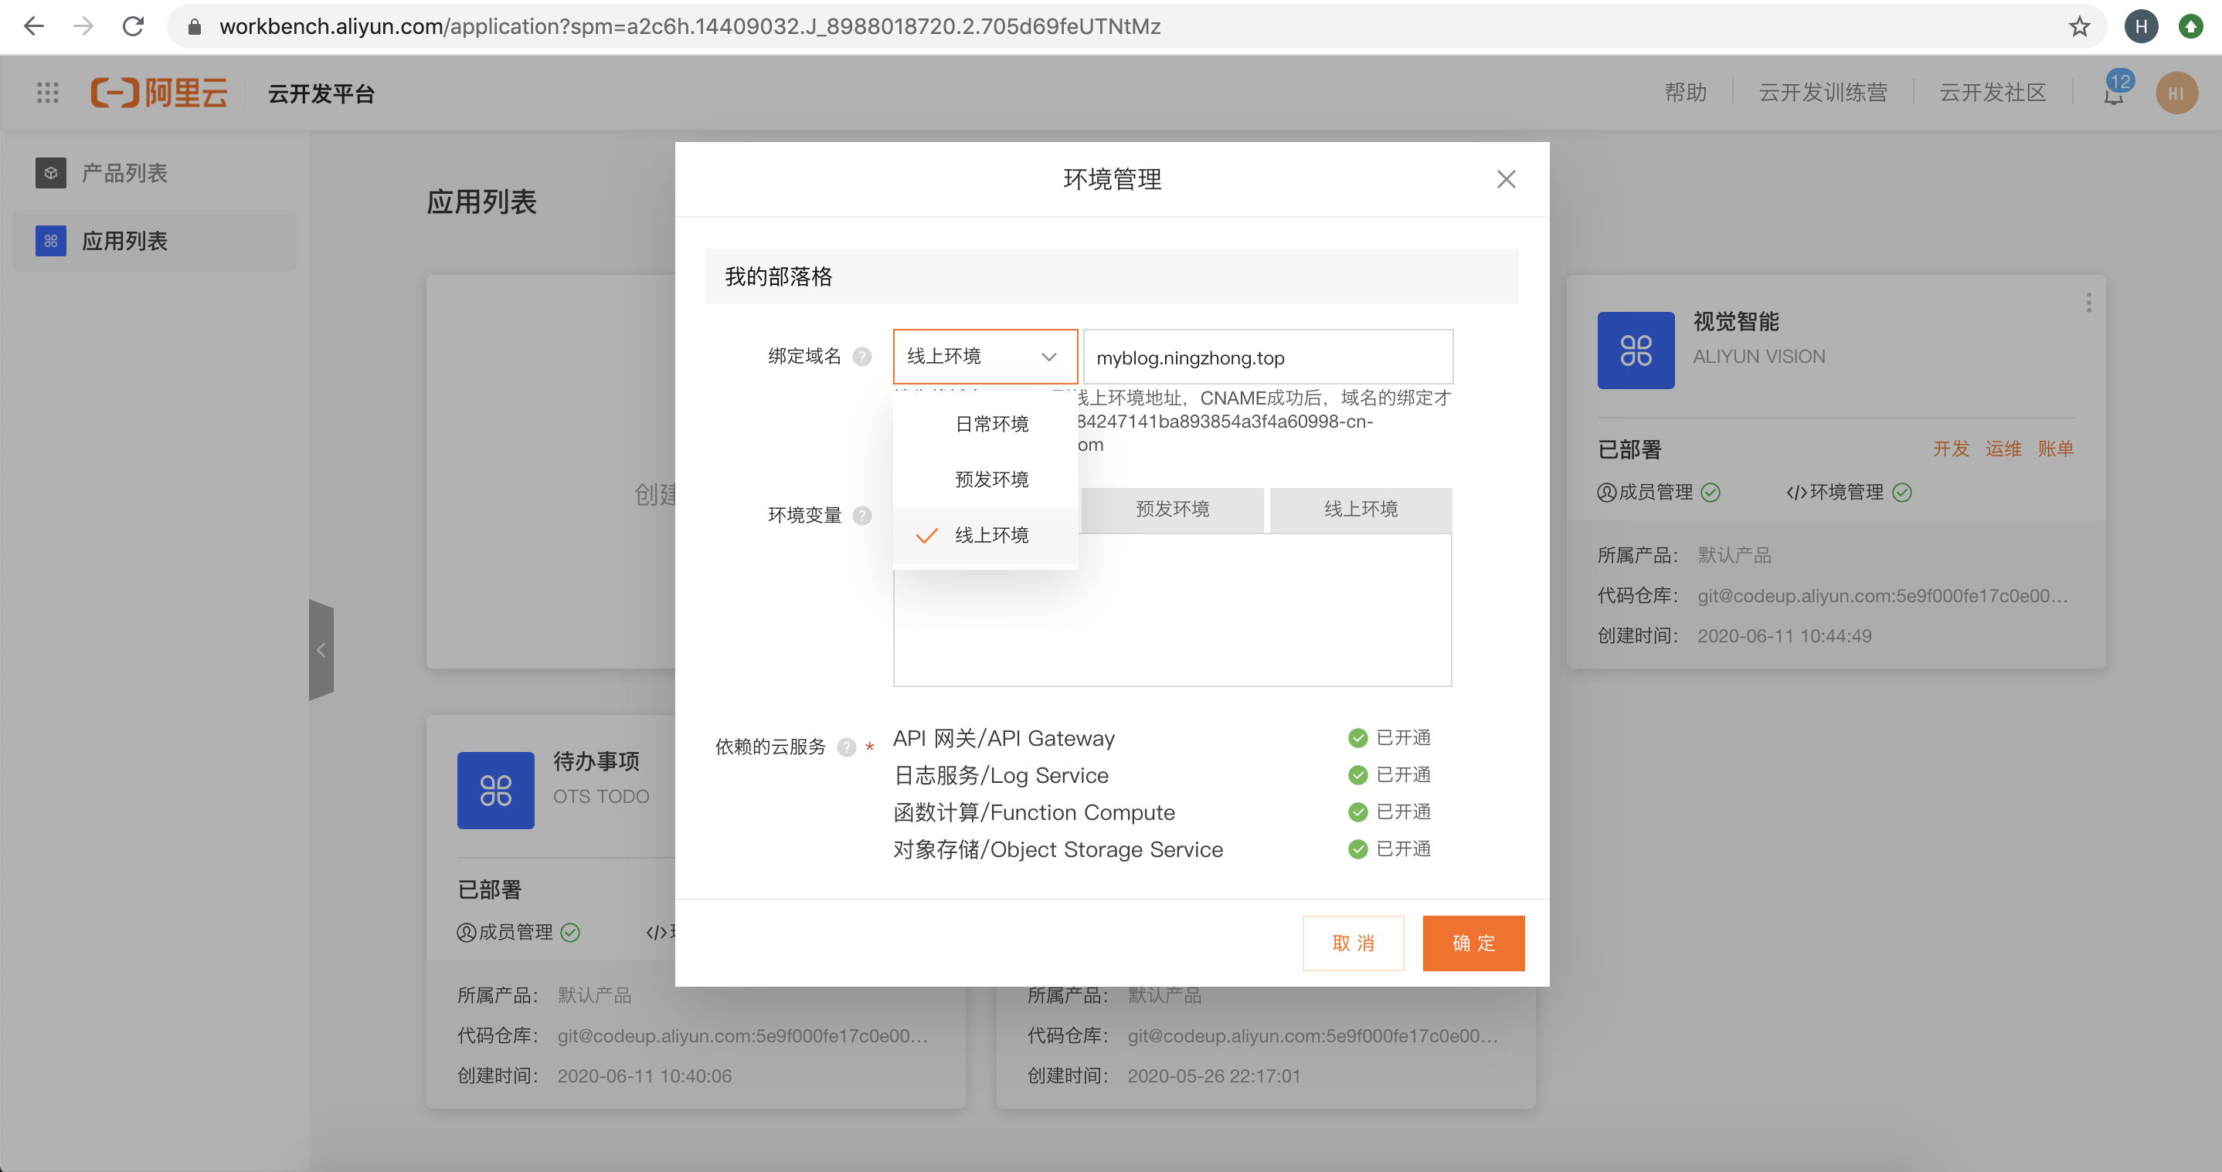Open 成员管理 on 视觉智能 card
2222x1172 pixels.
point(1658,492)
